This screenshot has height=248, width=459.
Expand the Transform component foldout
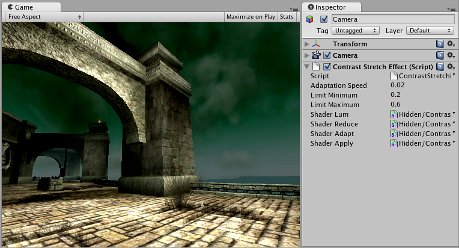pos(307,44)
